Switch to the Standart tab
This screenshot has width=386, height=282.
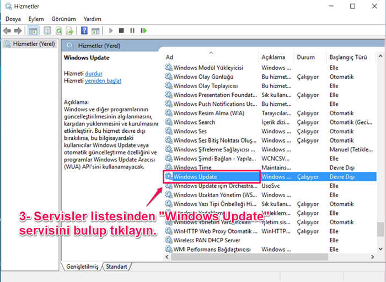[116, 267]
